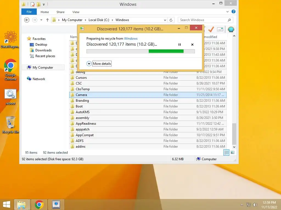Viewport: 281px width, 210px height.
Task: Select the Branding folder
Action: [148, 101]
